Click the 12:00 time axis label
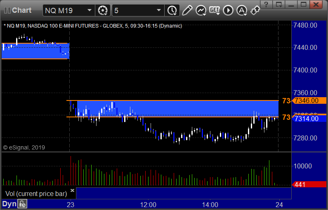328x210 pixels. pos(148,205)
